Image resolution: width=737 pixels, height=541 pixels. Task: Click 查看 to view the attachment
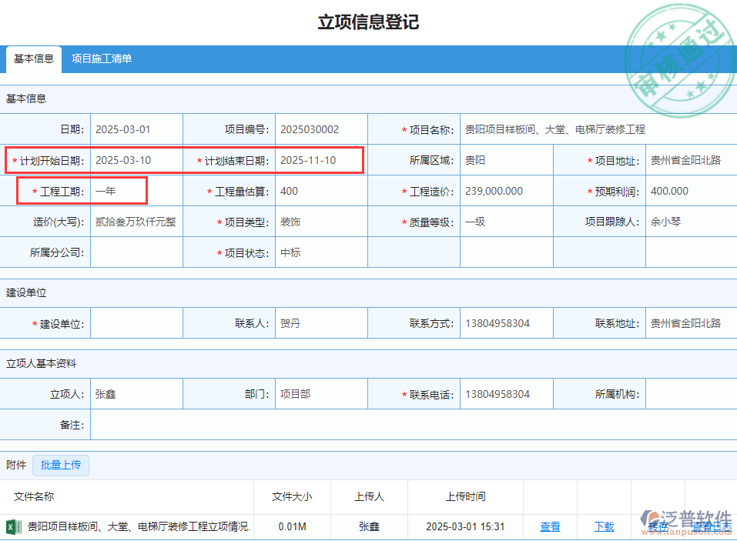tap(550, 526)
